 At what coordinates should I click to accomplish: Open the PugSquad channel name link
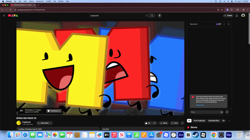[x=26, y=122]
